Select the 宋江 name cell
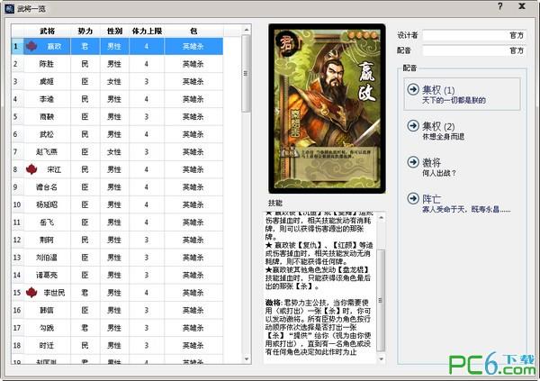Viewport: 540px width, 381px height. 47,169
